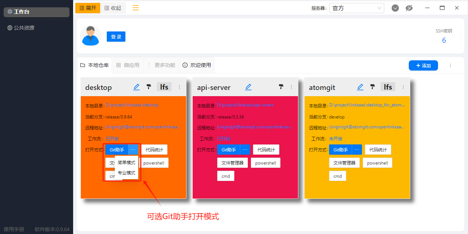Launch powershell from the api-server card
This screenshot has width=468, height=234.
pyautogui.click(x=265, y=163)
